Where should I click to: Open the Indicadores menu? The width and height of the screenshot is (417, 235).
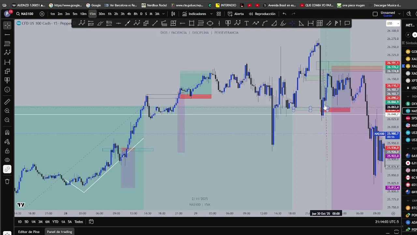[194, 14]
